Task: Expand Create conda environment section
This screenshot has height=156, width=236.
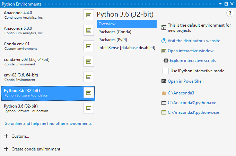Action: 6,149
